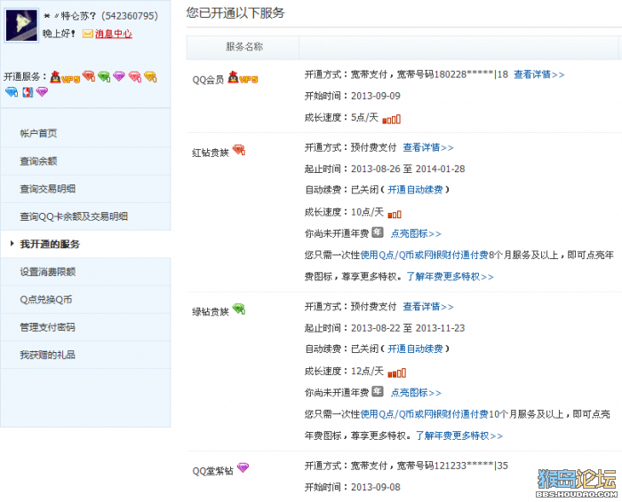Click the user avatar thumbnail
This screenshot has height=502, width=622.
tap(21, 25)
